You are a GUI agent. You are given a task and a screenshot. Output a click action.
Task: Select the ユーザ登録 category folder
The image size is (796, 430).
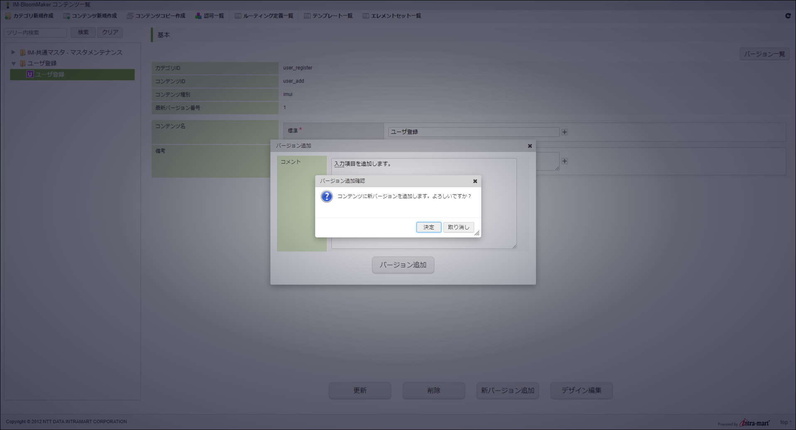42,63
